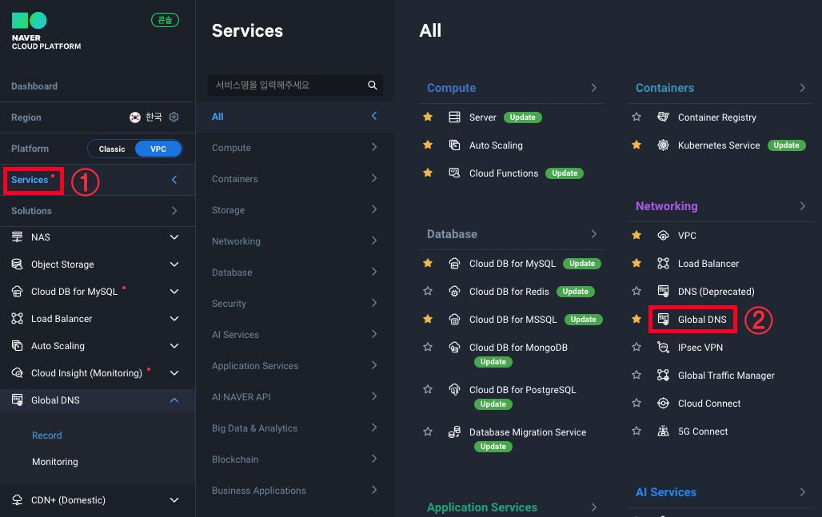This screenshot has height=517, width=822.
Task: Select the Big Data & Analytics category
Action: click(295, 428)
